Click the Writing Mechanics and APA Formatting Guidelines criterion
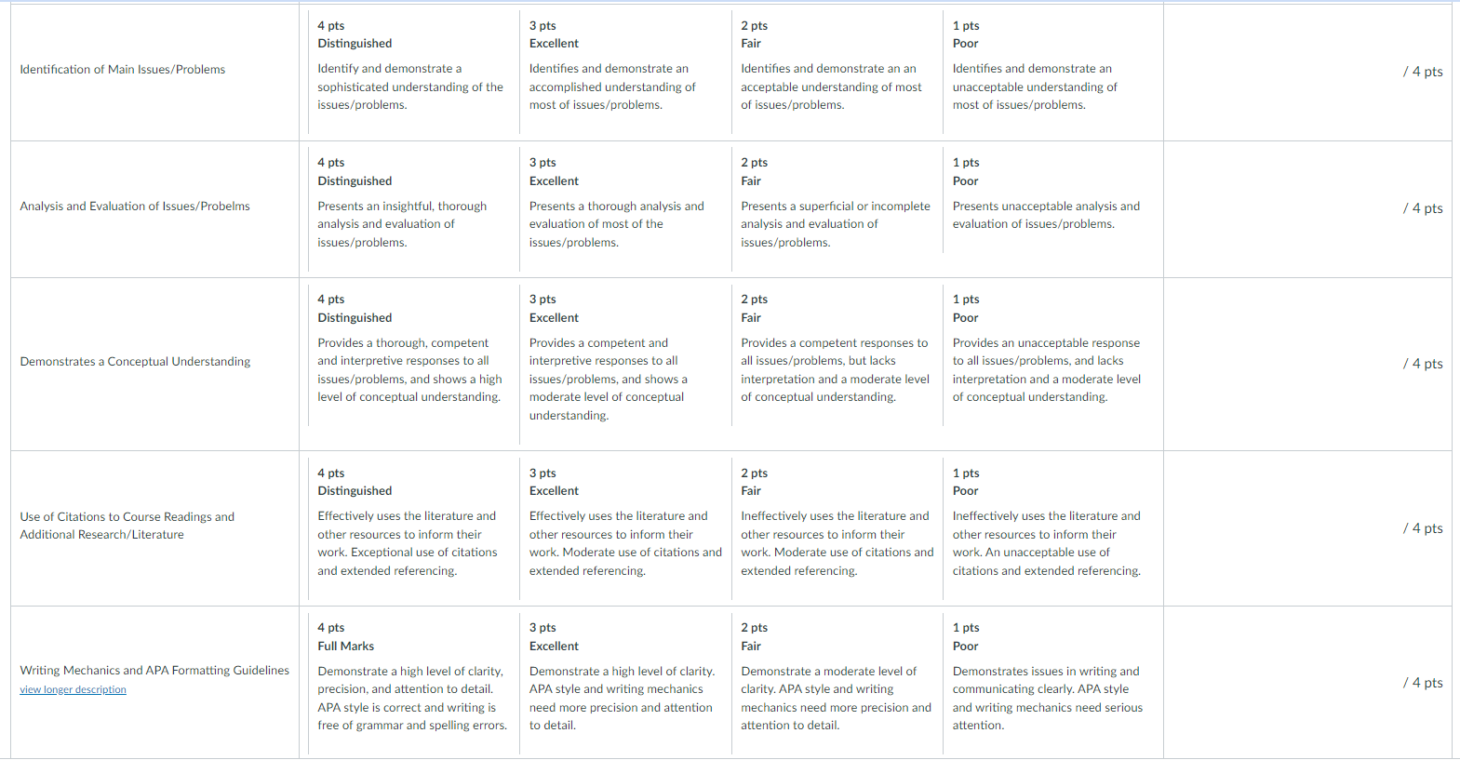 [154, 670]
